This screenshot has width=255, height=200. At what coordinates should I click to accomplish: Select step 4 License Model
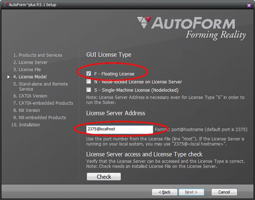click(30, 77)
